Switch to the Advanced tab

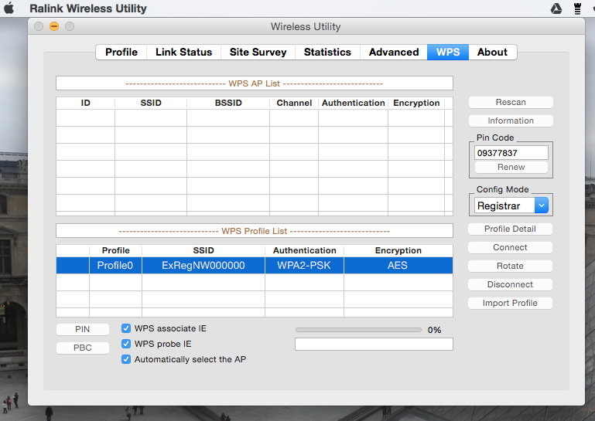[x=394, y=52]
